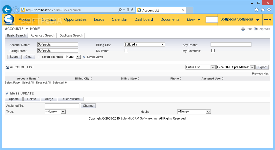This screenshot has width=275, height=150.
Task: Click the Change button
Action: [x=88, y=106]
